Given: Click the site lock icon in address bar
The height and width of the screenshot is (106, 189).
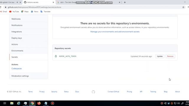Looking at the screenshot, I should (5, 7).
